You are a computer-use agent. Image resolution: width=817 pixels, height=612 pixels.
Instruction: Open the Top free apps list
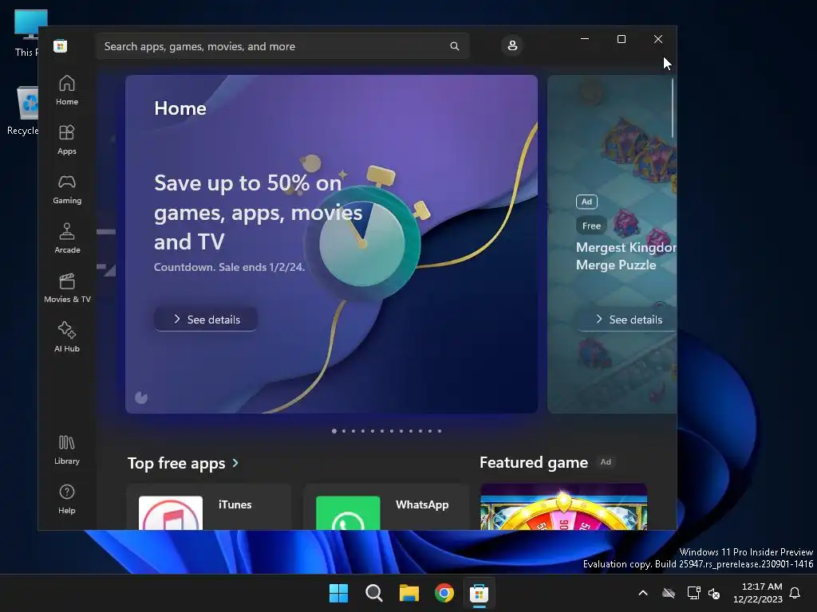176,463
